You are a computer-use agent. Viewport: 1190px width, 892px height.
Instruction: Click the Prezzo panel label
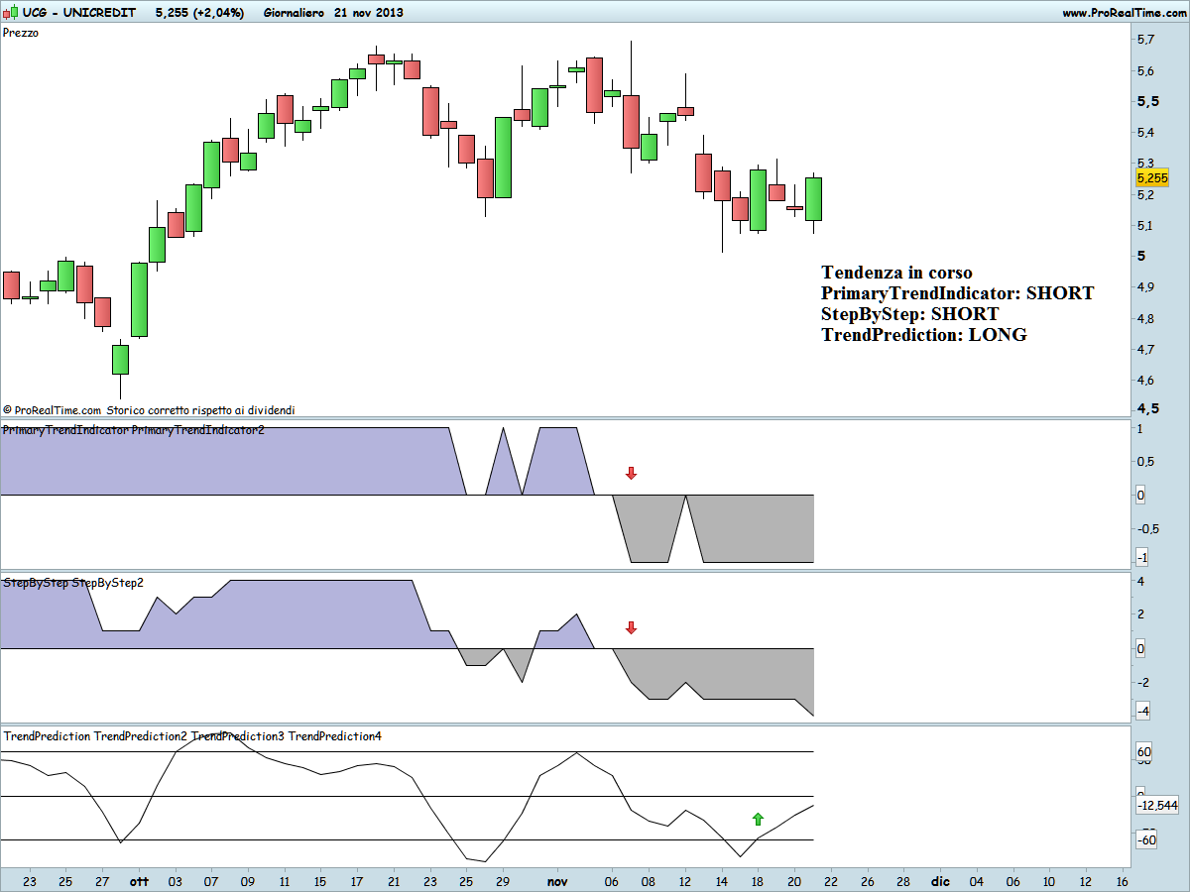21,33
